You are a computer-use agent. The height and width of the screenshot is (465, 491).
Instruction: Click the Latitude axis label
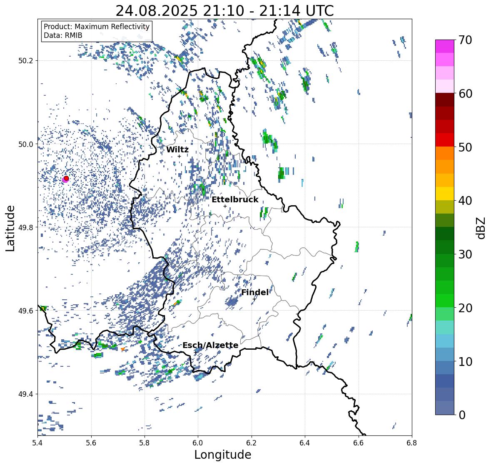pyautogui.click(x=10, y=229)
